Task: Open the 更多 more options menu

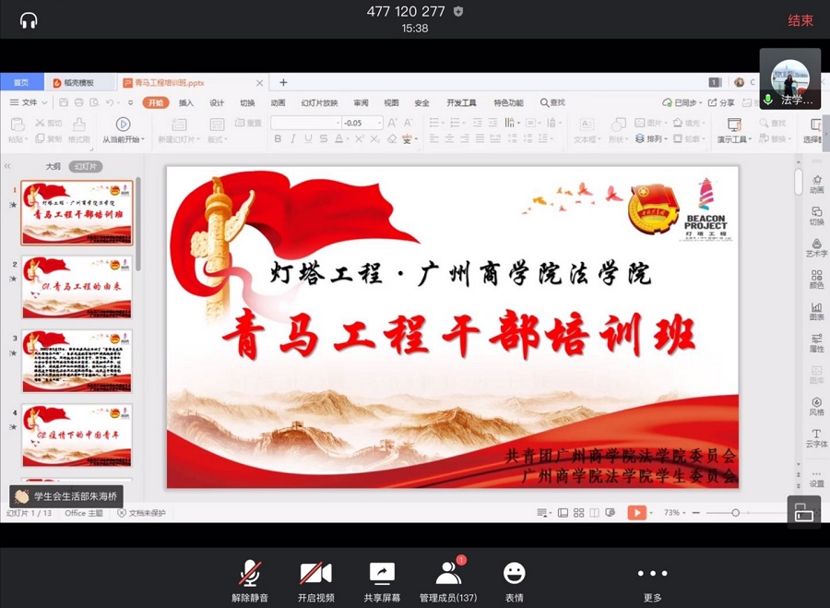Action: [652, 574]
